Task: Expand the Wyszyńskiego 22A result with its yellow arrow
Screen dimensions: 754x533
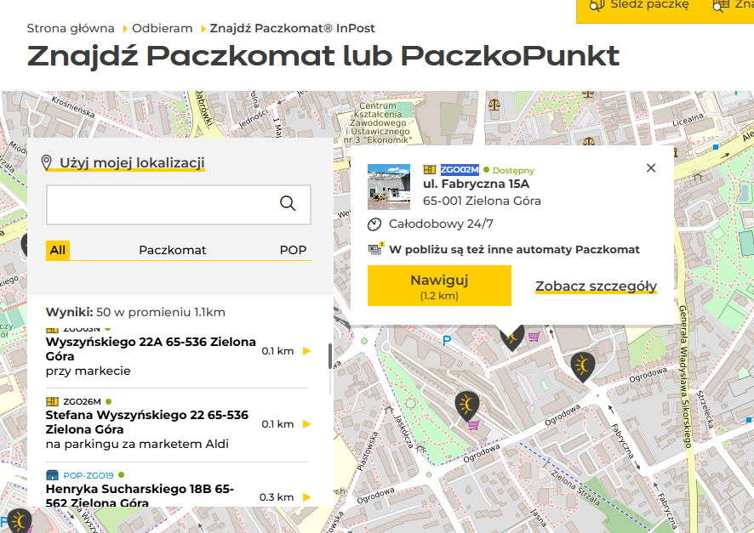Action: [306, 351]
